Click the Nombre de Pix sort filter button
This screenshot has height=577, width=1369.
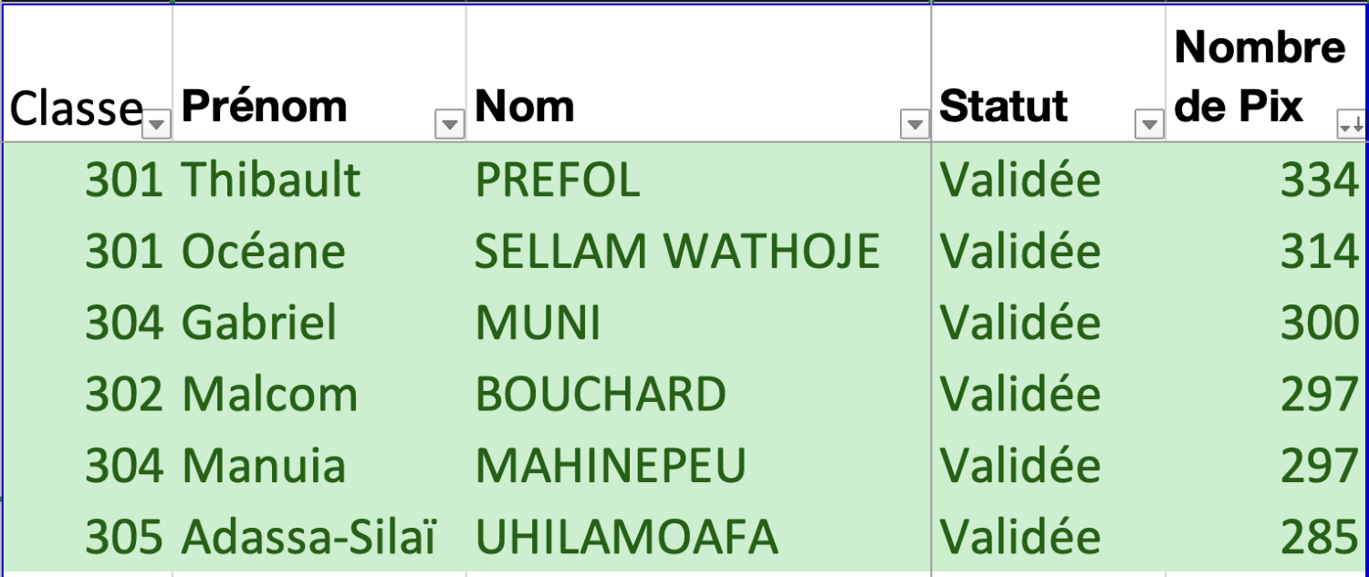(x=1351, y=126)
